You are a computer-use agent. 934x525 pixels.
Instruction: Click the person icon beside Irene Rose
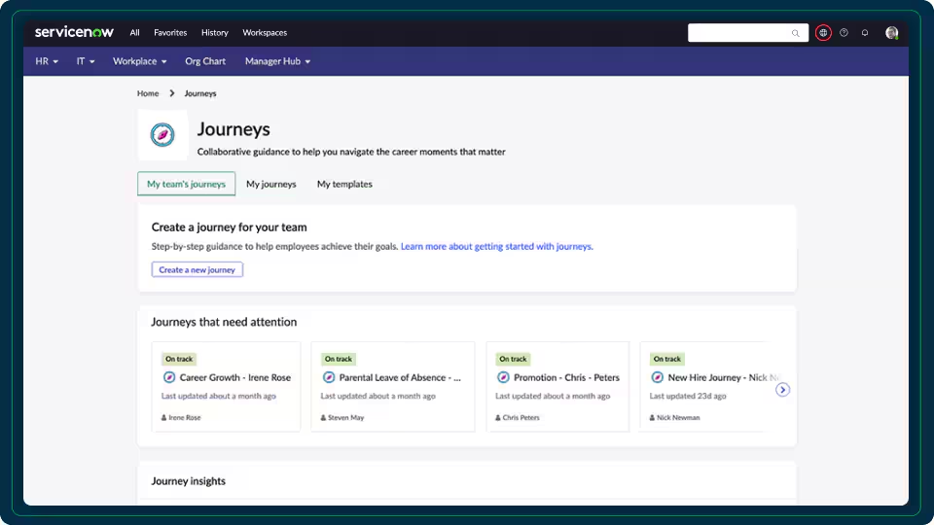coord(163,418)
